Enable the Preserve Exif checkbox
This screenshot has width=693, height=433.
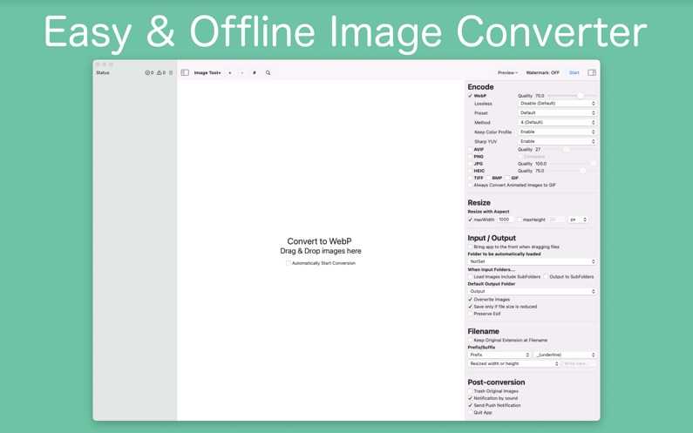coord(471,314)
